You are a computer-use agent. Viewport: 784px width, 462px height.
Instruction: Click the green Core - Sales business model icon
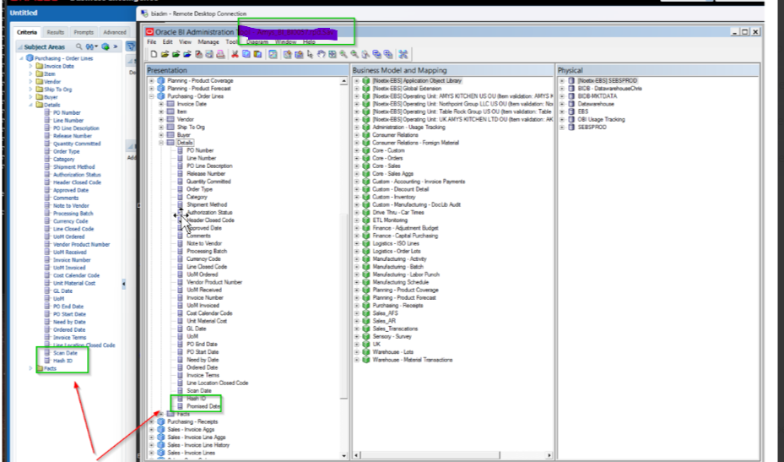coord(366,166)
